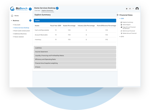The height and width of the screenshot is (110, 150).
Task: Open Rock Castle Construction business
Action: point(22,31)
